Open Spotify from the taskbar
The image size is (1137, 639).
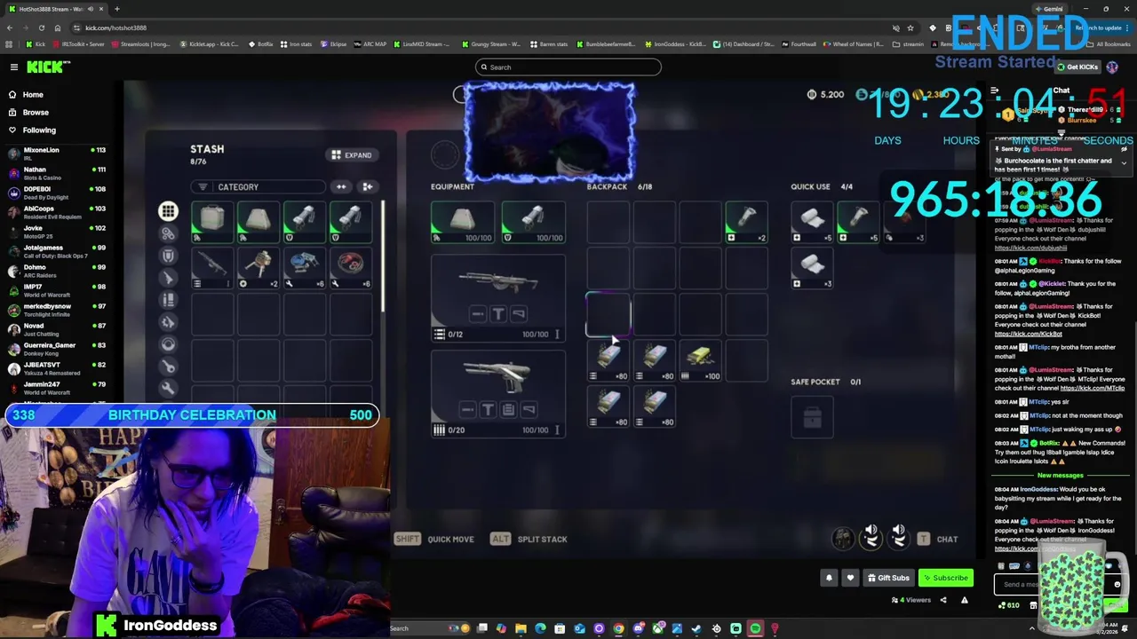(755, 628)
